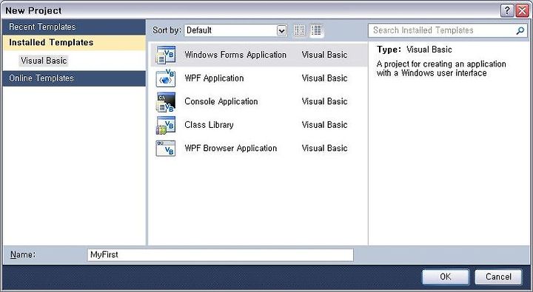Close the New Project dialog
This screenshot has width=533, height=292.
(x=522, y=11)
